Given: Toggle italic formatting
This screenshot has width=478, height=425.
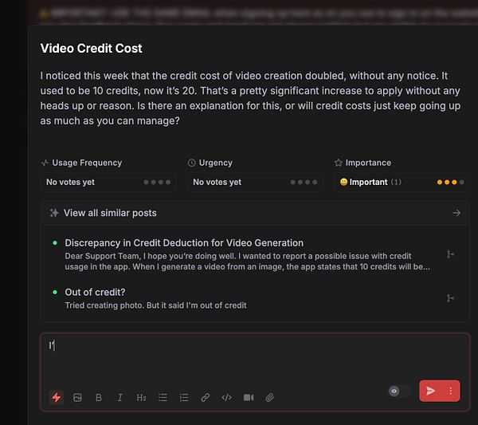Looking at the screenshot, I should tap(119, 397).
